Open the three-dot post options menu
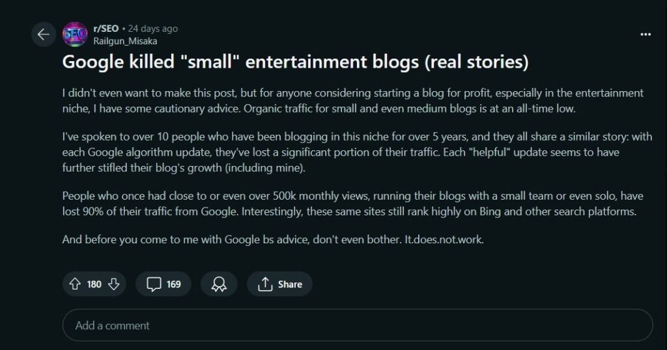This screenshot has width=667, height=350. coord(646,34)
